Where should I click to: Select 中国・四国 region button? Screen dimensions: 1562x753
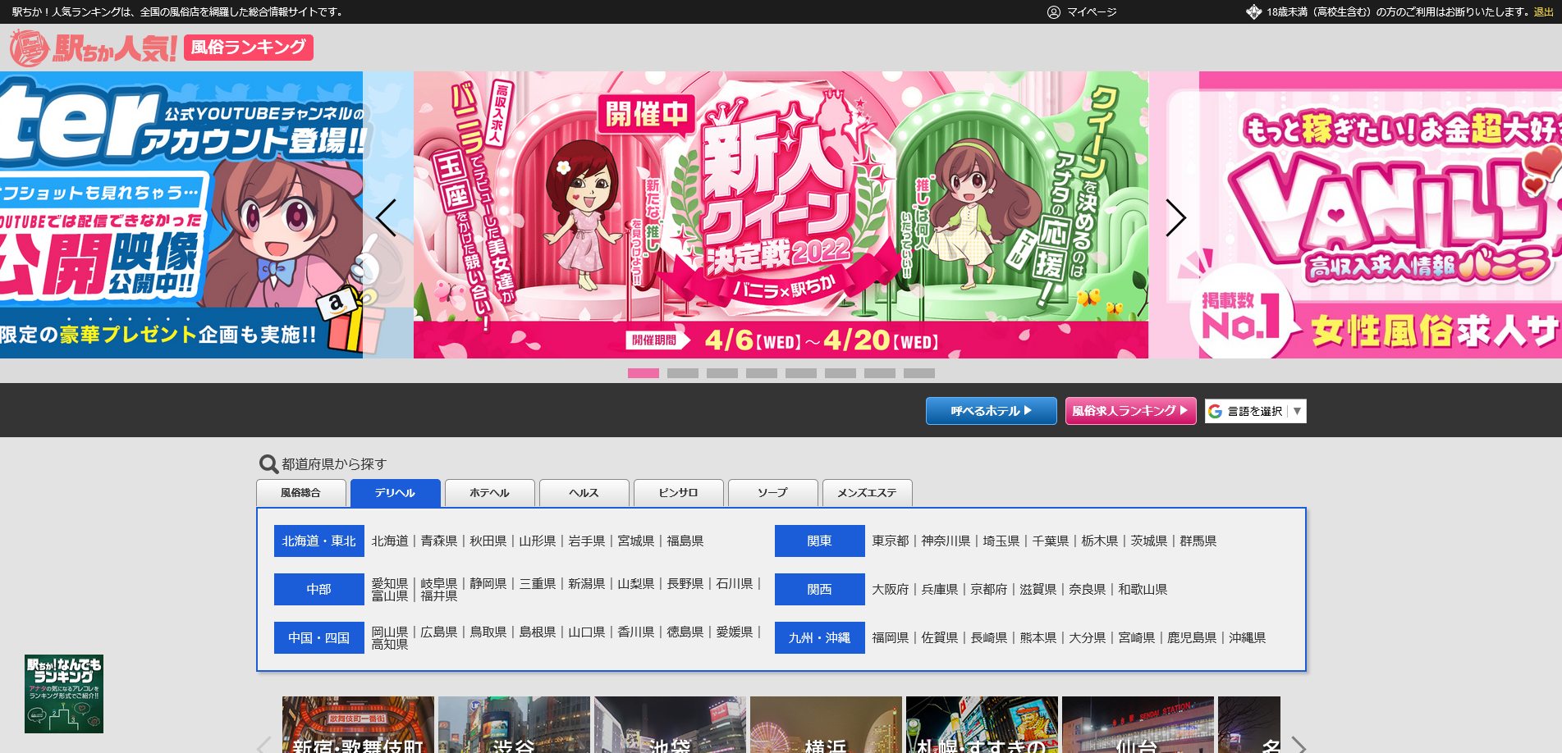[319, 638]
